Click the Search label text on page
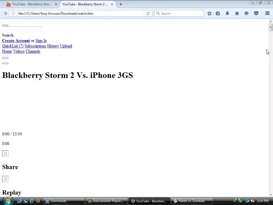273x205 pixels. [8, 35]
